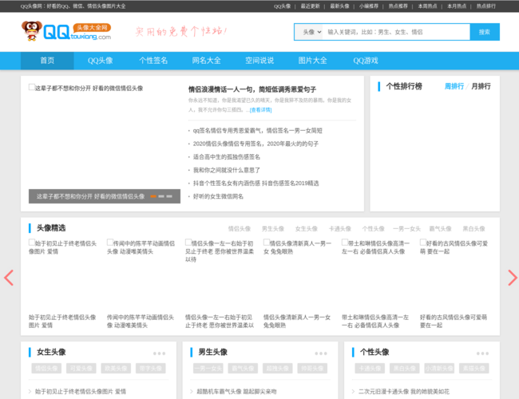The height and width of the screenshot is (399, 519).
Task: Go to the previous avatar carousel page
Action: tap(9, 278)
